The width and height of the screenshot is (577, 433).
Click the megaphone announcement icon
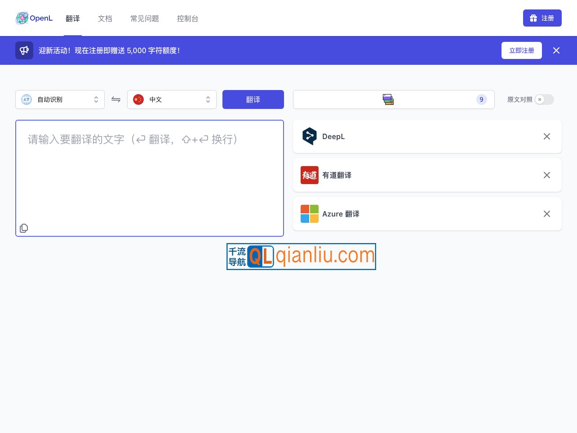[x=24, y=50]
